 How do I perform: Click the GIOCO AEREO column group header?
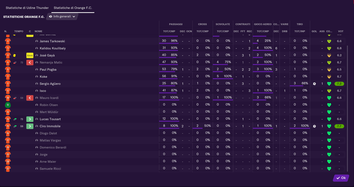[263, 24]
